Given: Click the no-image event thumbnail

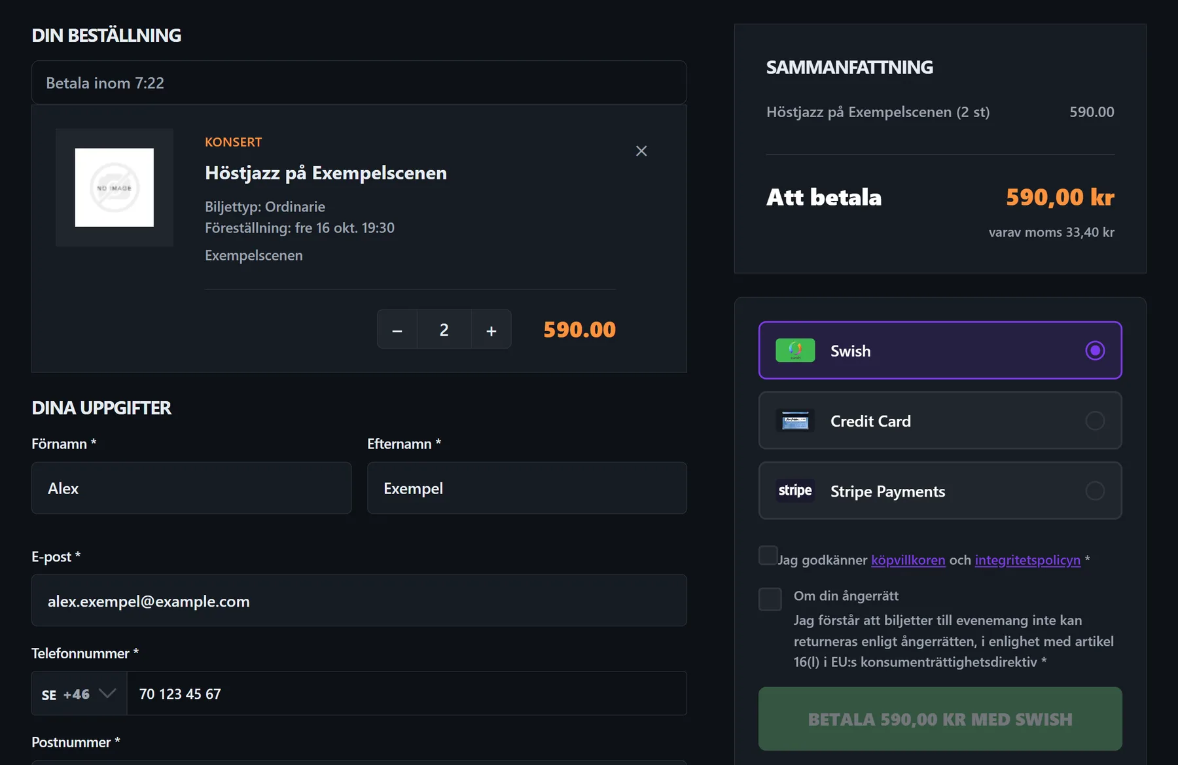Looking at the screenshot, I should click(115, 188).
